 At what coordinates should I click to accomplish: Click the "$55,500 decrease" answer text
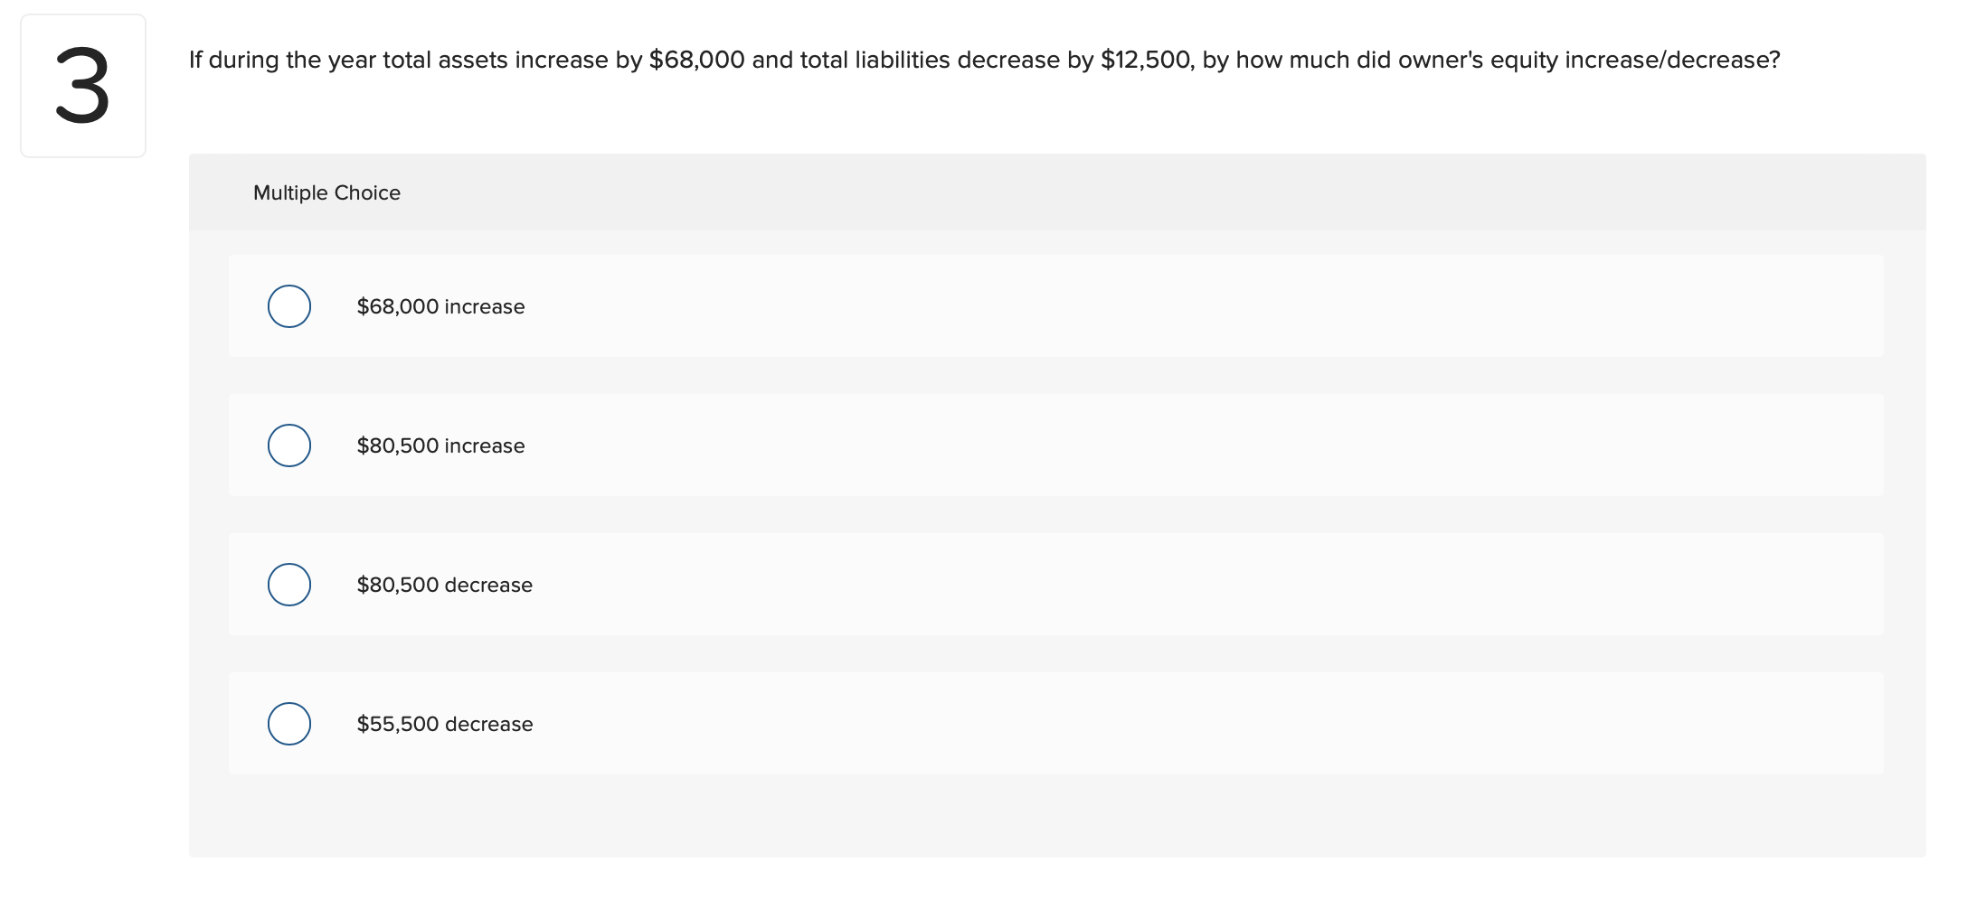445,724
